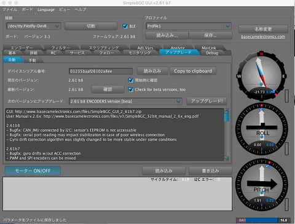Click bottom 書き込み write button
The width and height of the screenshot is (295, 224).
click(210, 171)
